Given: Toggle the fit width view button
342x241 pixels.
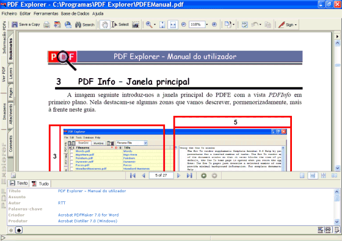Looking at the screenshot, I should tap(173, 24).
